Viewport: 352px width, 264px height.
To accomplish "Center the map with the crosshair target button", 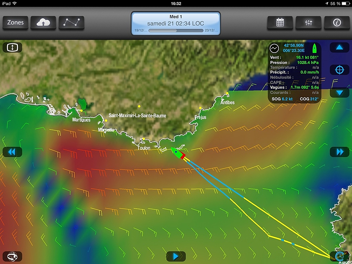I will tap(340, 70).
